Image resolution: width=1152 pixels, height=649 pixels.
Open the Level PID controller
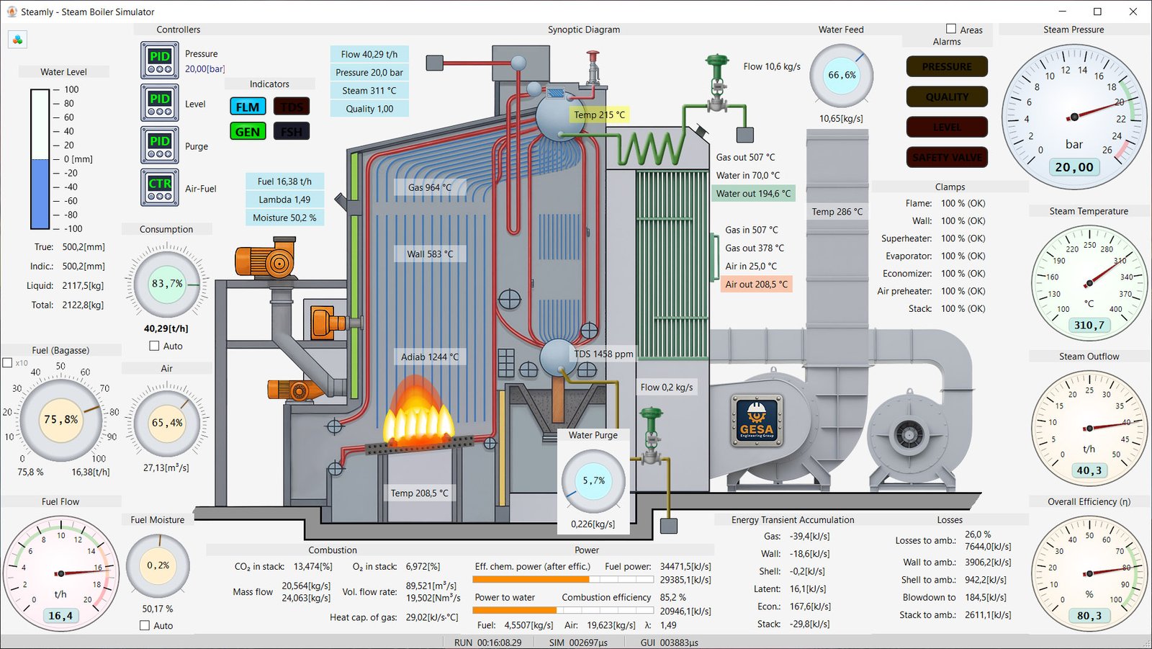(x=159, y=103)
